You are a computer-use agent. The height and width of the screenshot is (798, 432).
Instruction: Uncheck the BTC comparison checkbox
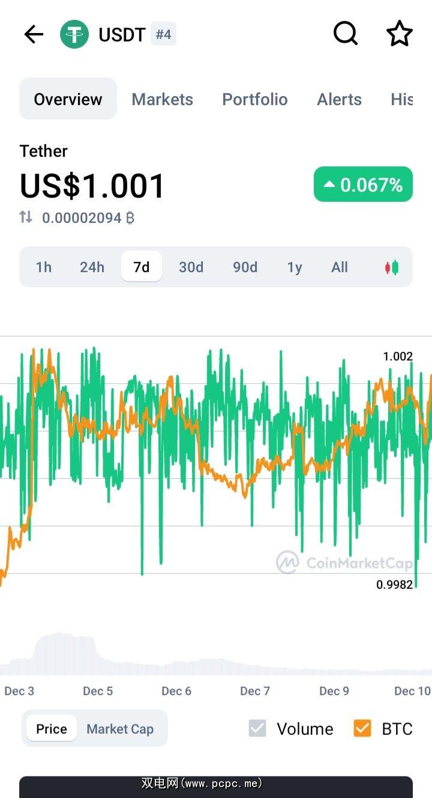click(362, 728)
